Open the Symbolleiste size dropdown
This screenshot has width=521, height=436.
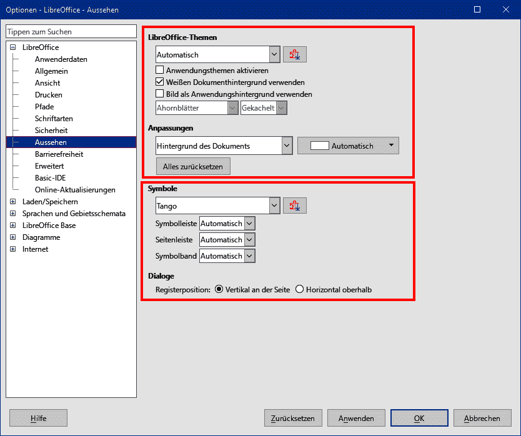(227, 224)
